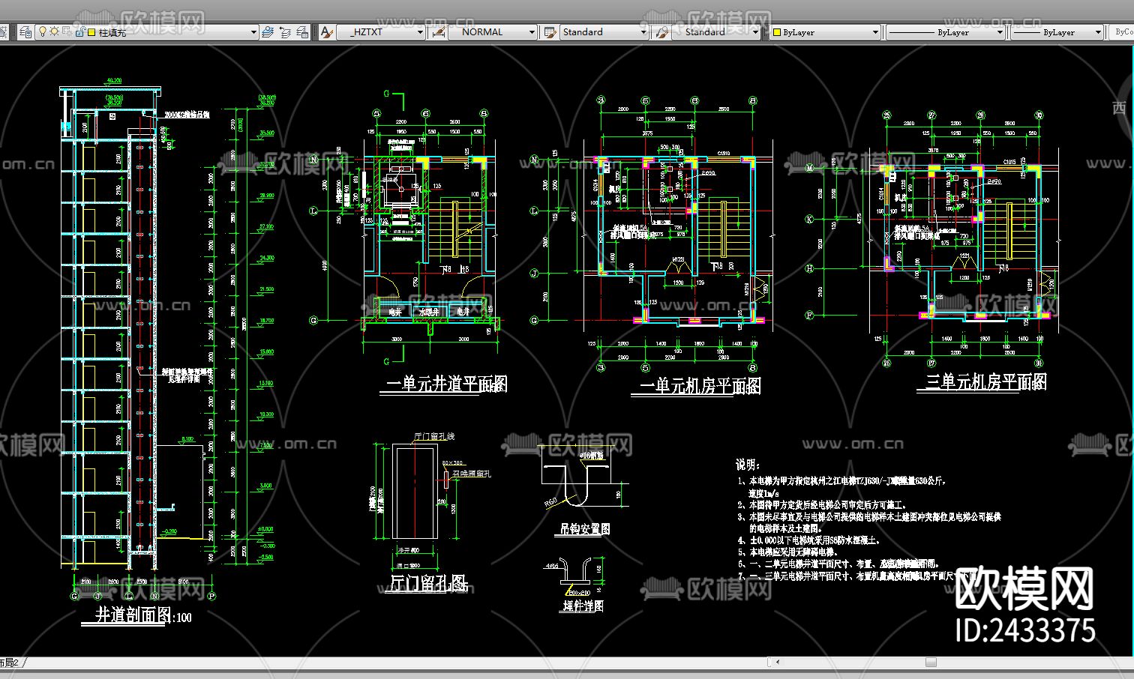The height and width of the screenshot is (679, 1134).
Task: Click the horizontal scrollbar thumb
Action: [x=931, y=663]
